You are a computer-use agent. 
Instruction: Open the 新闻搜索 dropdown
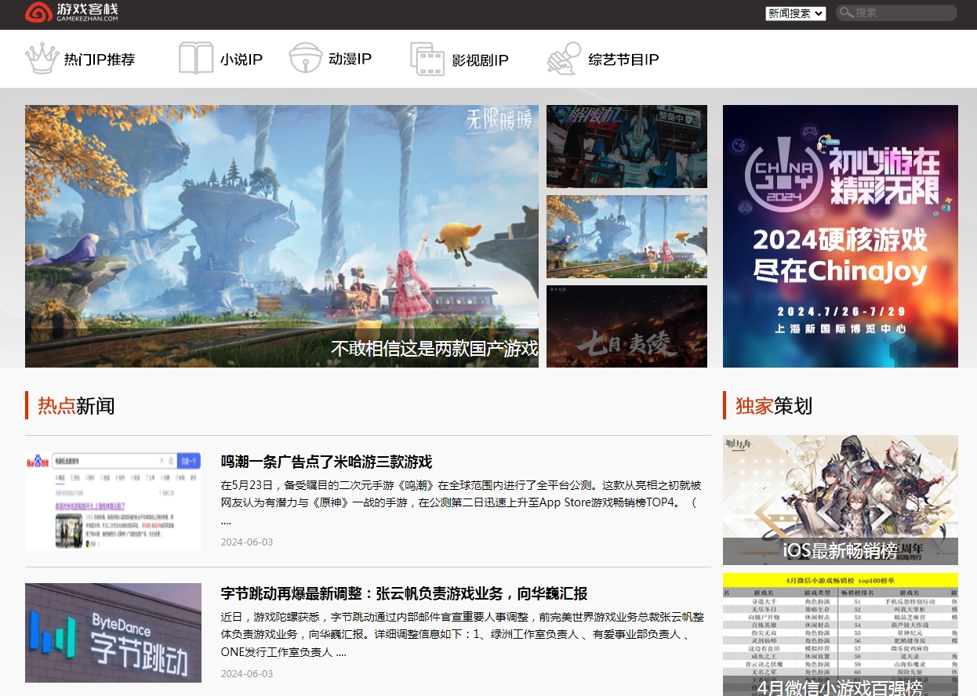pyautogui.click(x=795, y=13)
